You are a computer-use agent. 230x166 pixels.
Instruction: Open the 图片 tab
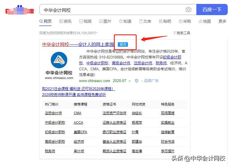tap(105, 21)
